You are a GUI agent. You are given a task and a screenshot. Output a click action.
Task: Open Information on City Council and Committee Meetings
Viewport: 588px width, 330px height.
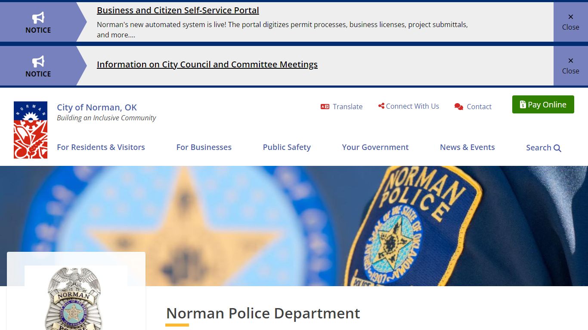point(207,64)
